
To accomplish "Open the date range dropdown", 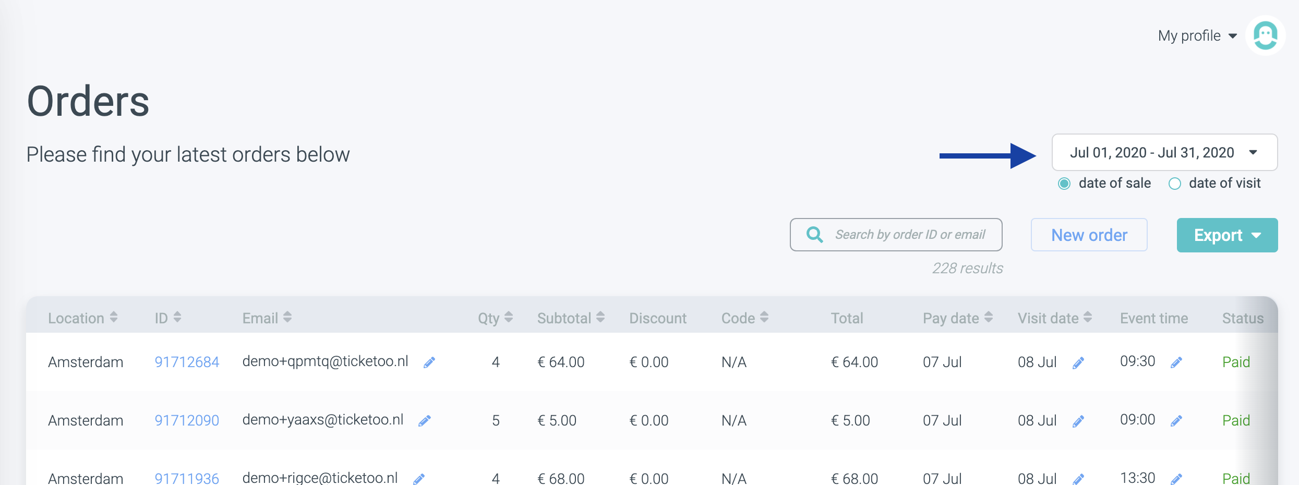I will tap(1164, 152).
